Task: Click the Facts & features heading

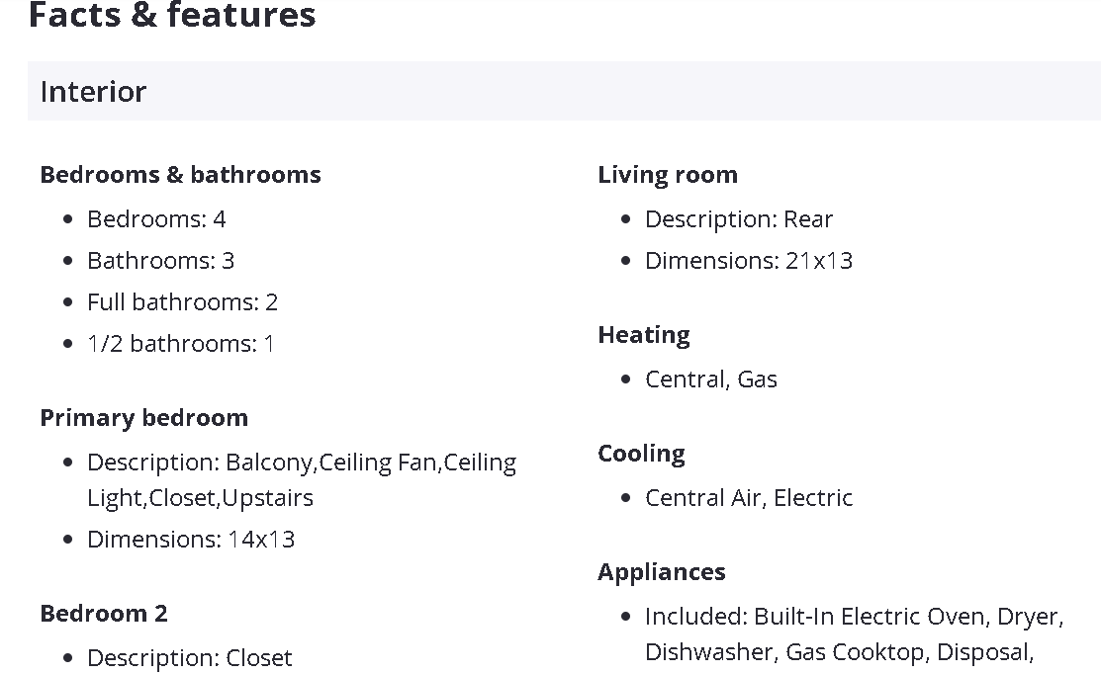Action: tap(172, 15)
